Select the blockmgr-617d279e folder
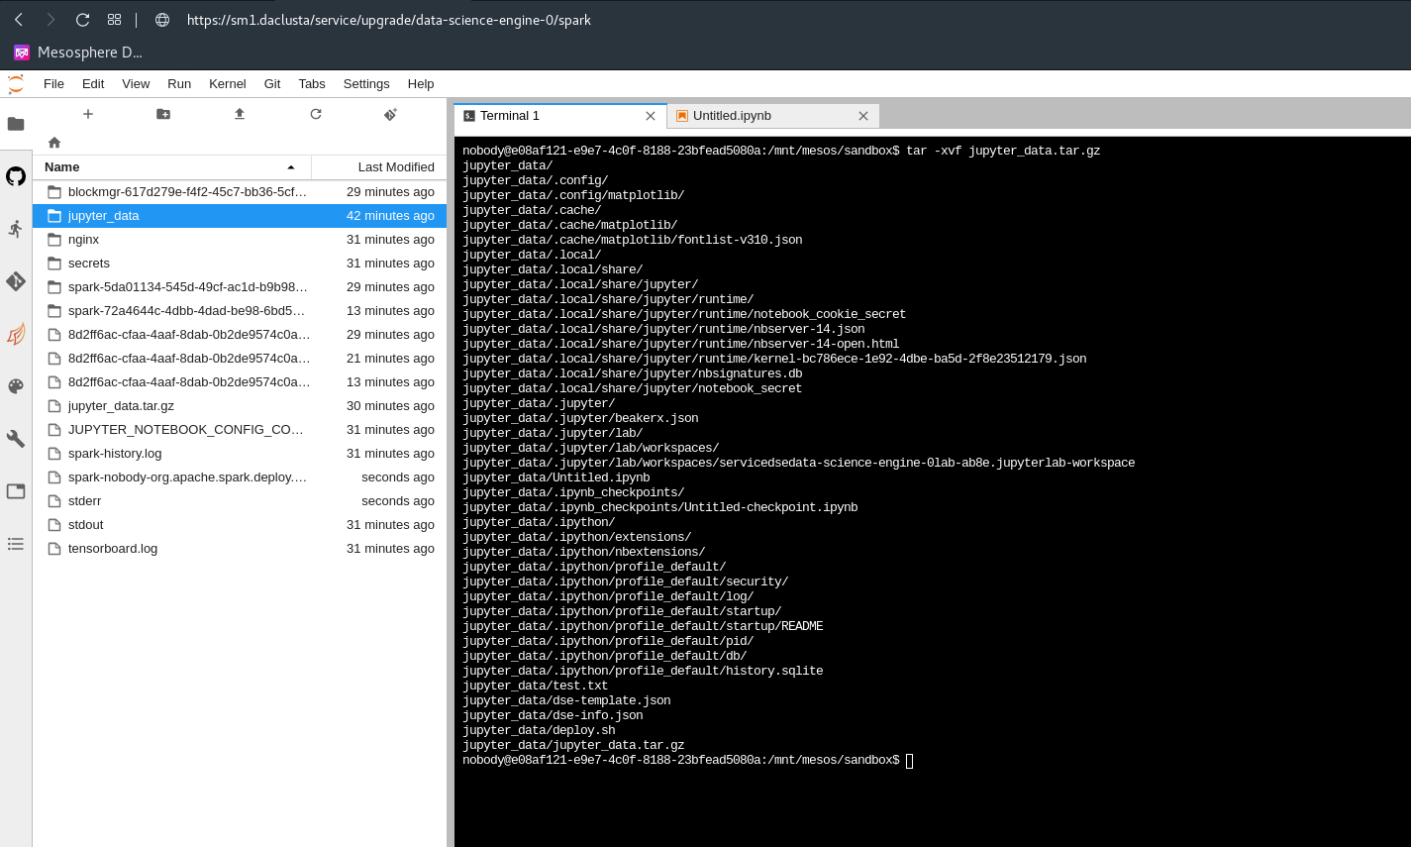The image size is (1411, 847). pos(240,192)
